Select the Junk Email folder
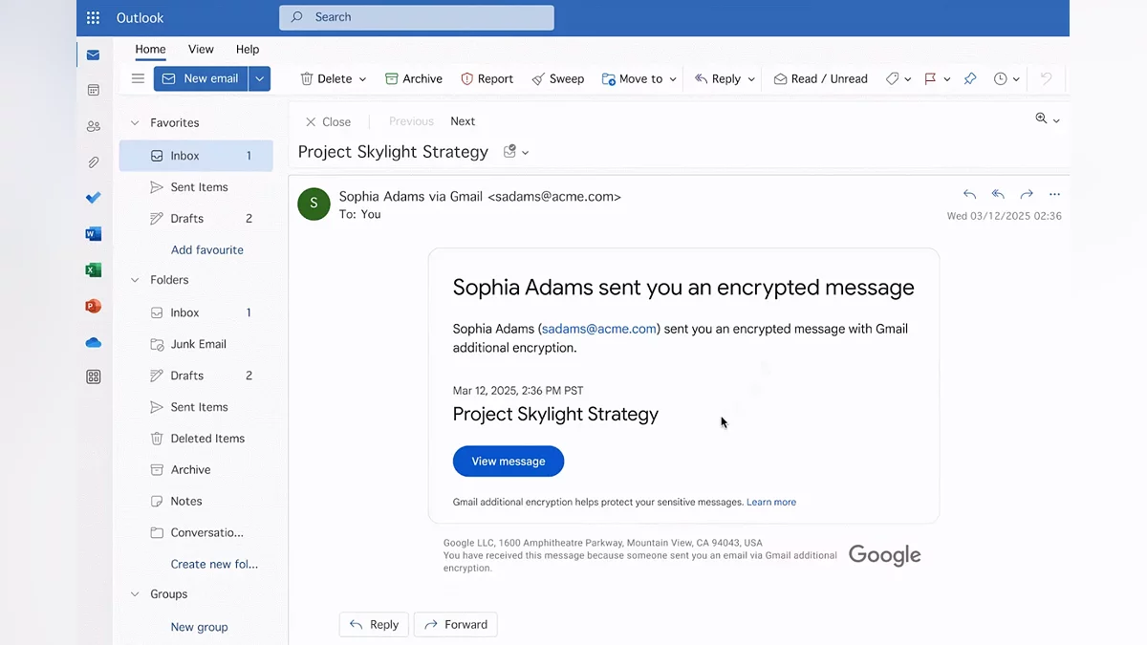This screenshot has height=645, width=1147. (198, 344)
